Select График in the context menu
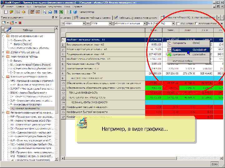 [x=188, y=50]
